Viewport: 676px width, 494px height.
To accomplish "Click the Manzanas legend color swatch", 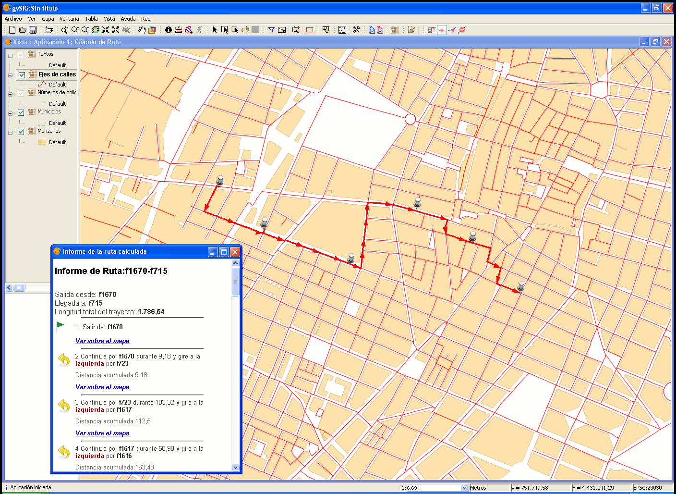I will click(42, 142).
